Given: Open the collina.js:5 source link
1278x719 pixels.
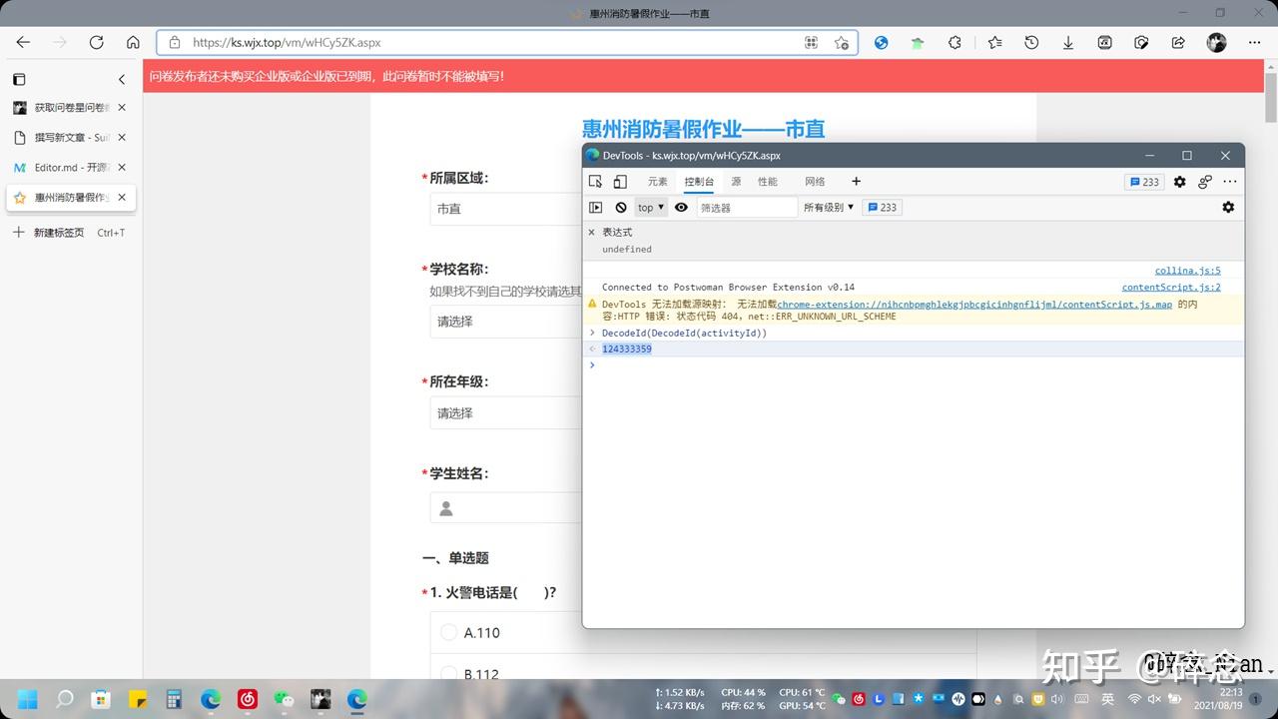Looking at the screenshot, I should click(1187, 270).
